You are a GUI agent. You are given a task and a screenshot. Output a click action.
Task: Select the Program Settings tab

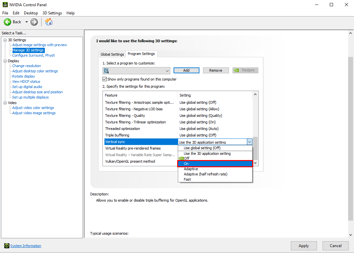(x=141, y=54)
